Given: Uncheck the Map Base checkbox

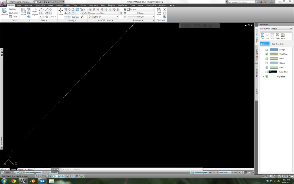Looking at the screenshot, I should (x=267, y=76).
